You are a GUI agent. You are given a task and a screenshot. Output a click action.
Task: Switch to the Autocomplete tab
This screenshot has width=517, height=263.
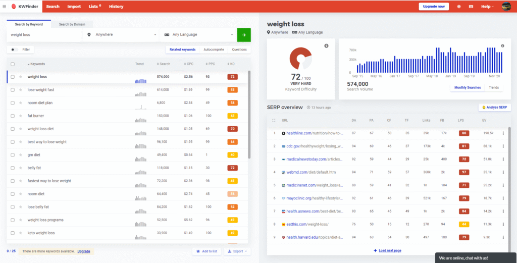(214, 49)
